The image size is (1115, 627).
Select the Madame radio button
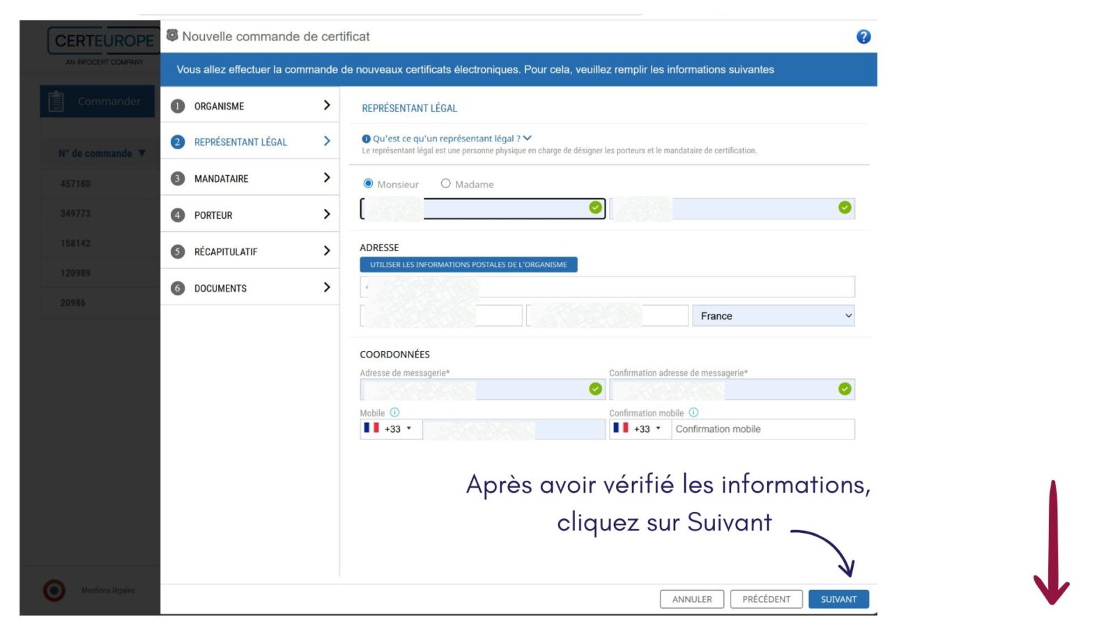point(445,184)
